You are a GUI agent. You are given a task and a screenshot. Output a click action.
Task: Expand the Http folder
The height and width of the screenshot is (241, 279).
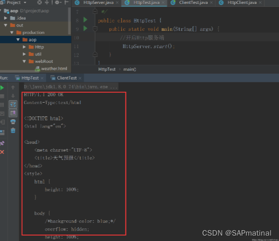pyautogui.click(x=24, y=47)
